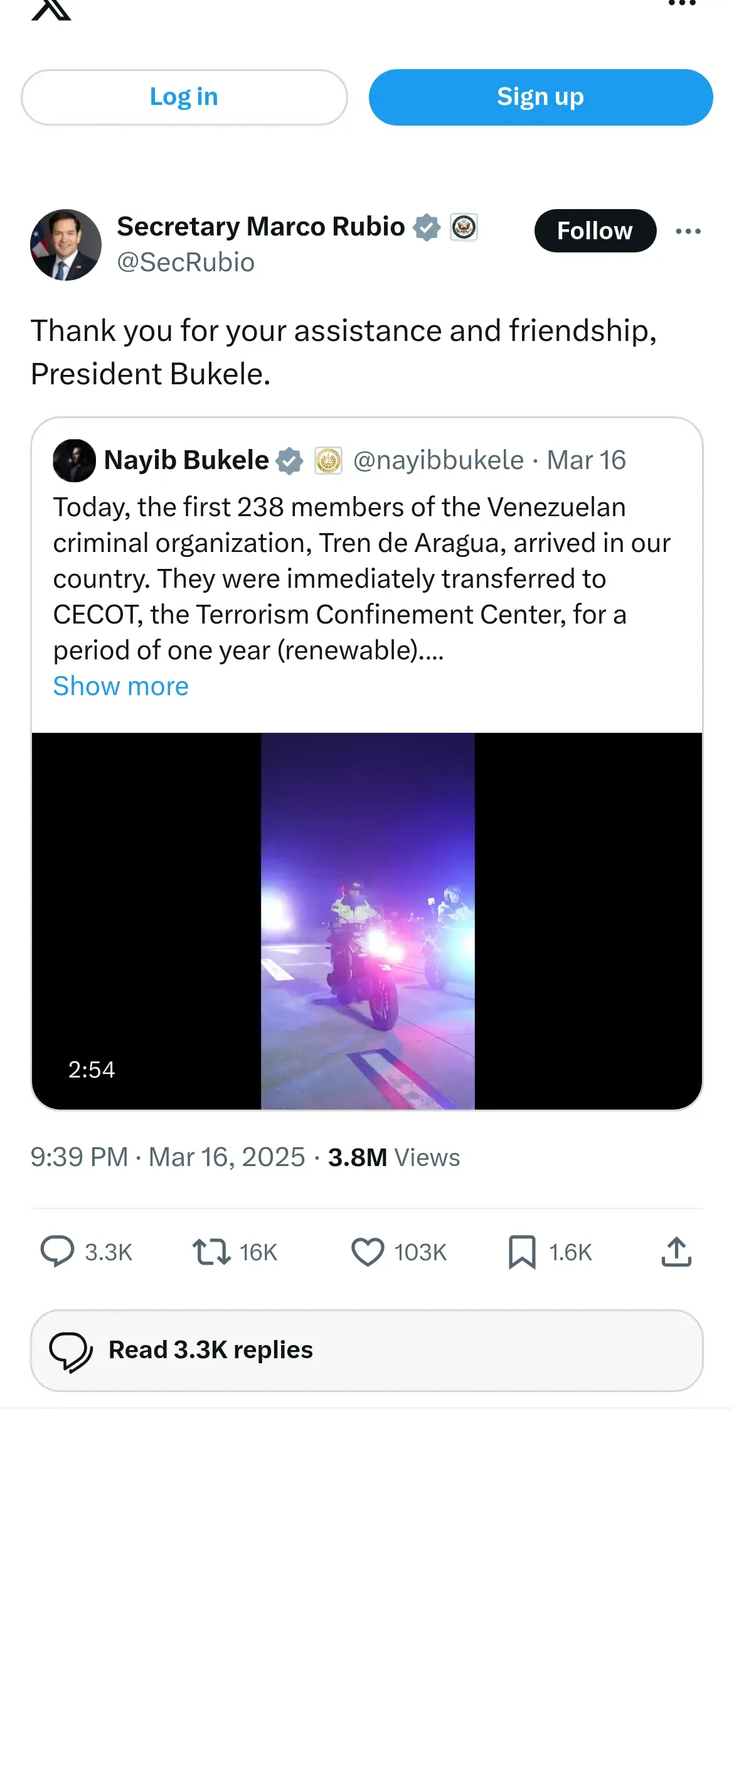Click the Sign up button

coord(540,97)
